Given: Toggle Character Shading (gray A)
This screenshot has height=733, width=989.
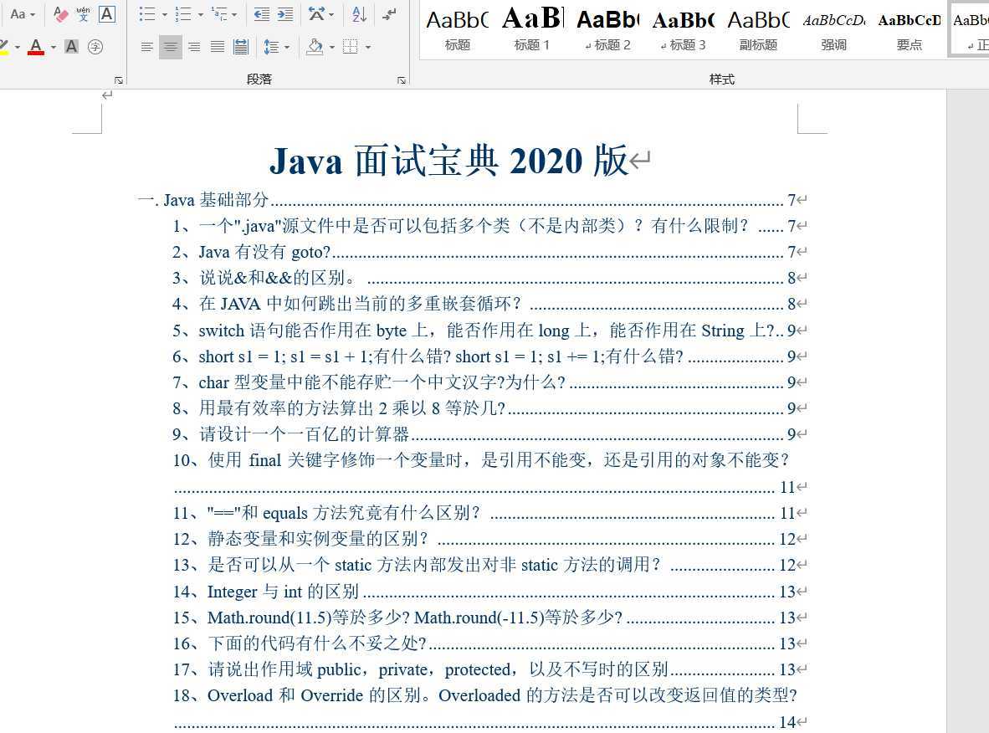Looking at the screenshot, I should click(71, 47).
